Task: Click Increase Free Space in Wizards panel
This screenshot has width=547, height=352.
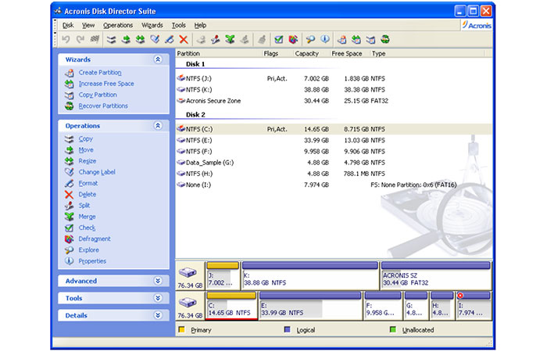Action: click(x=106, y=84)
